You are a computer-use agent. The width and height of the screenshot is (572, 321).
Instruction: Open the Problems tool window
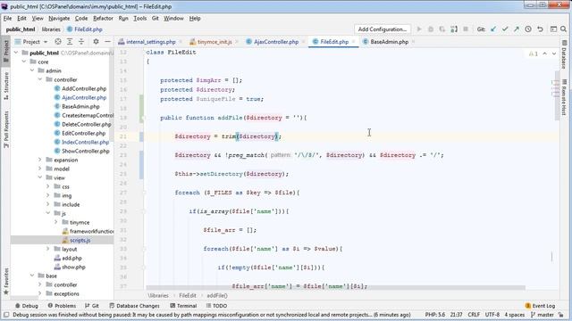[62, 306]
